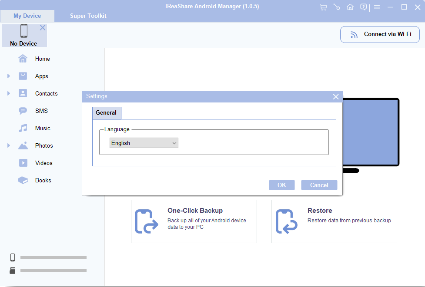Select the General tab in Settings
425x287 pixels.
[106, 113]
